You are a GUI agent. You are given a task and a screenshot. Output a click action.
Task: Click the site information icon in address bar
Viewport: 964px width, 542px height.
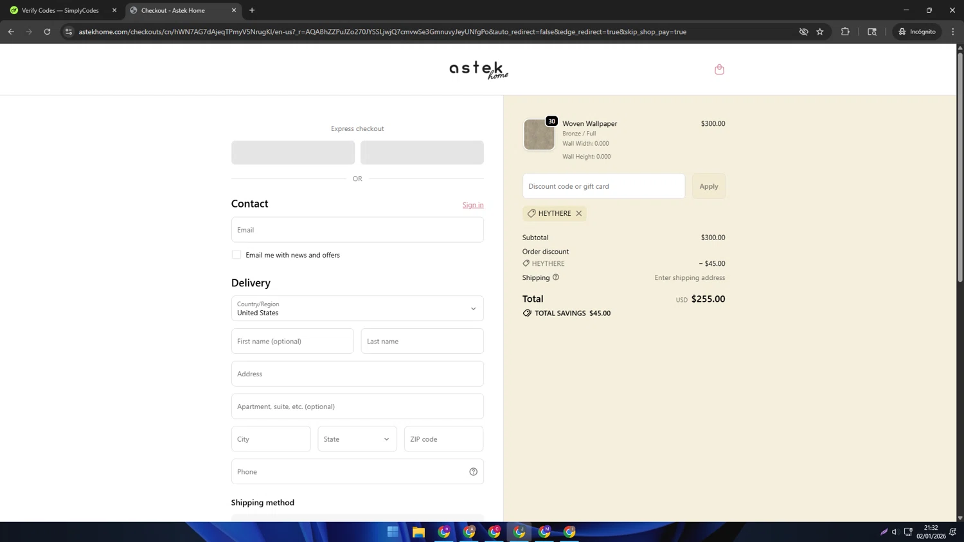coord(69,31)
